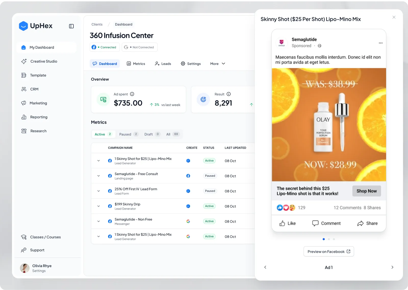Expand the first 1 Skinny Shot campaign row
Viewport: 408px width, 290px height.
(98, 161)
